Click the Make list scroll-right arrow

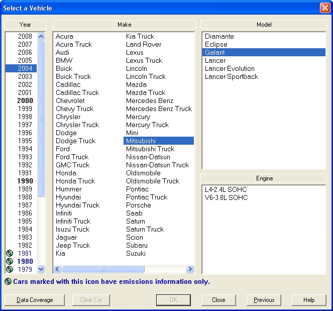(x=190, y=269)
